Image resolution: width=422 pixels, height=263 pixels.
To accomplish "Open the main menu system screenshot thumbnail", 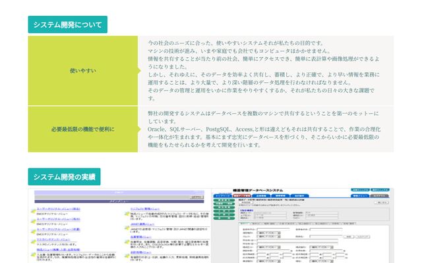I will 119,226.
